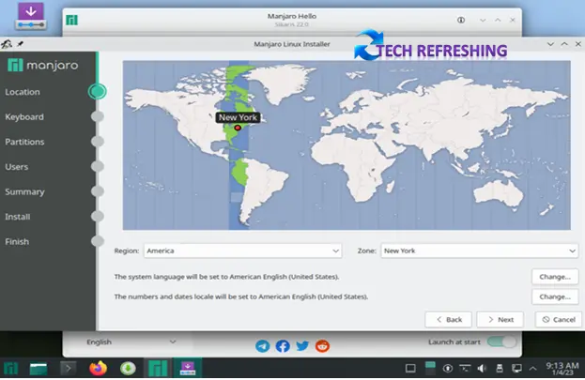Screen dimensions: 585x380
Task: Toggle the Launch at start switch
Action: [x=502, y=342]
